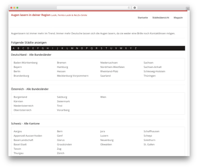The image size is (198, 168).
Task: Open the Vorarlberg link
Action: tap(63, 110)
